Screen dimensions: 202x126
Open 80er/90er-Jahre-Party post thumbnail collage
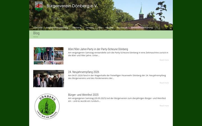(49, 56)
